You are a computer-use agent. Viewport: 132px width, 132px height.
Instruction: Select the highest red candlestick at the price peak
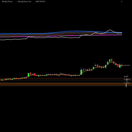point(112,60)
